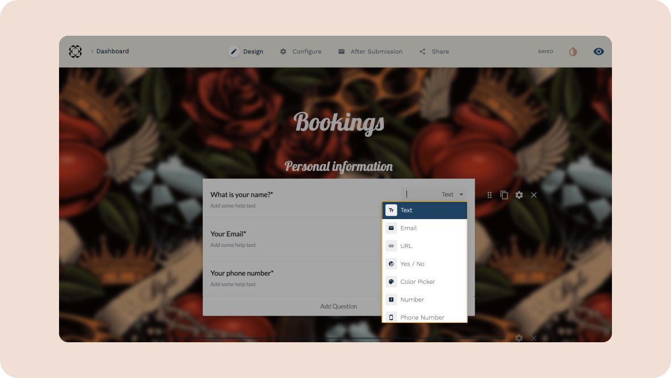Click the drag handle dots icon
The image size is (671, 378).
[x=489, y=195]
